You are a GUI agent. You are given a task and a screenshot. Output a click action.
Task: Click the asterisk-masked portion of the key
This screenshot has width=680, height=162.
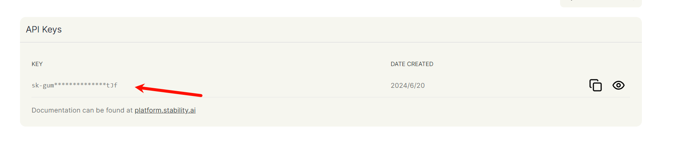click(80, 85)
